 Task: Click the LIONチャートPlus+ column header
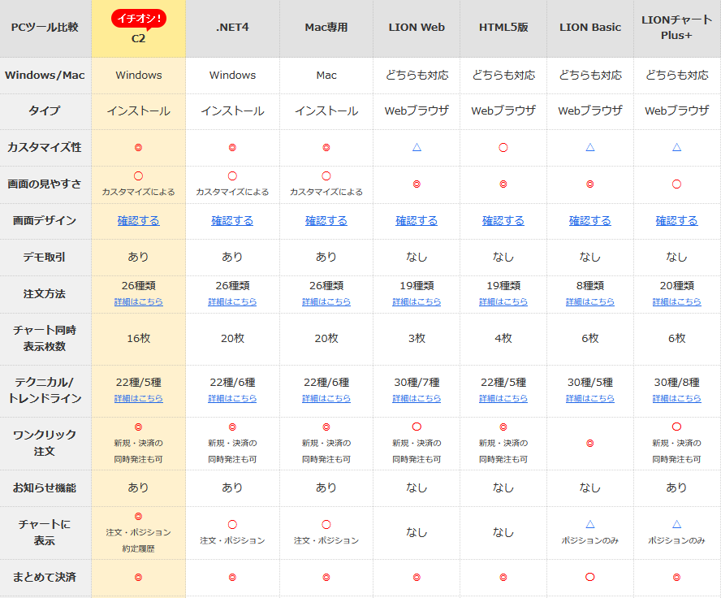click(676, 28)
